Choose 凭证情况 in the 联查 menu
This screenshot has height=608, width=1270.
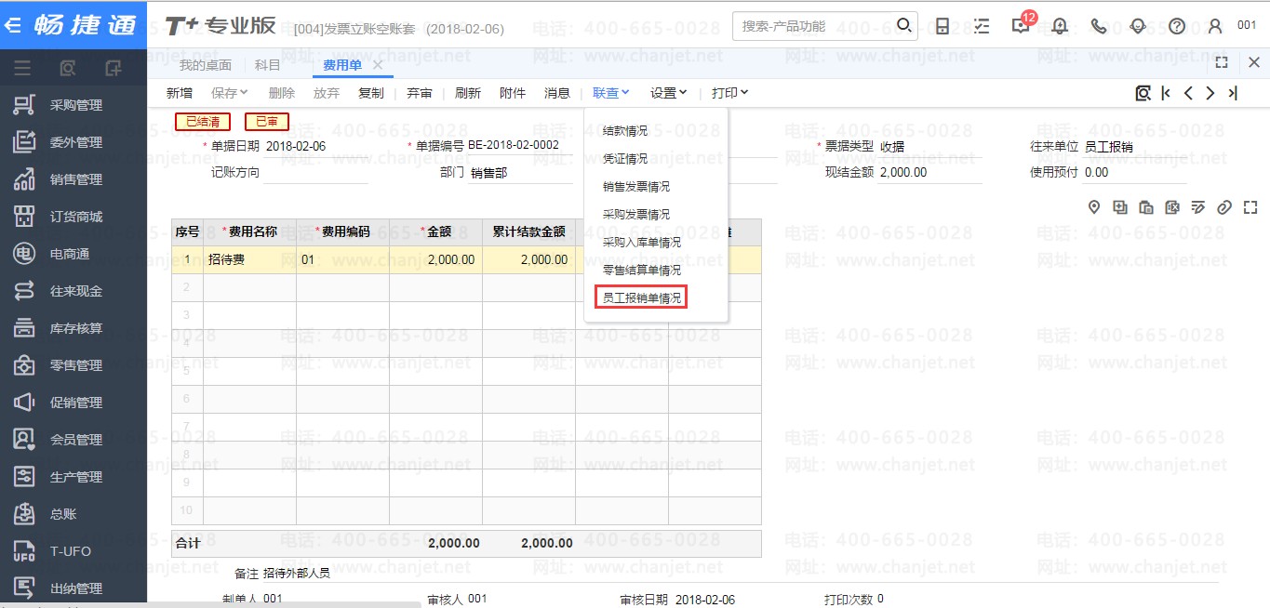pos(624,159)
